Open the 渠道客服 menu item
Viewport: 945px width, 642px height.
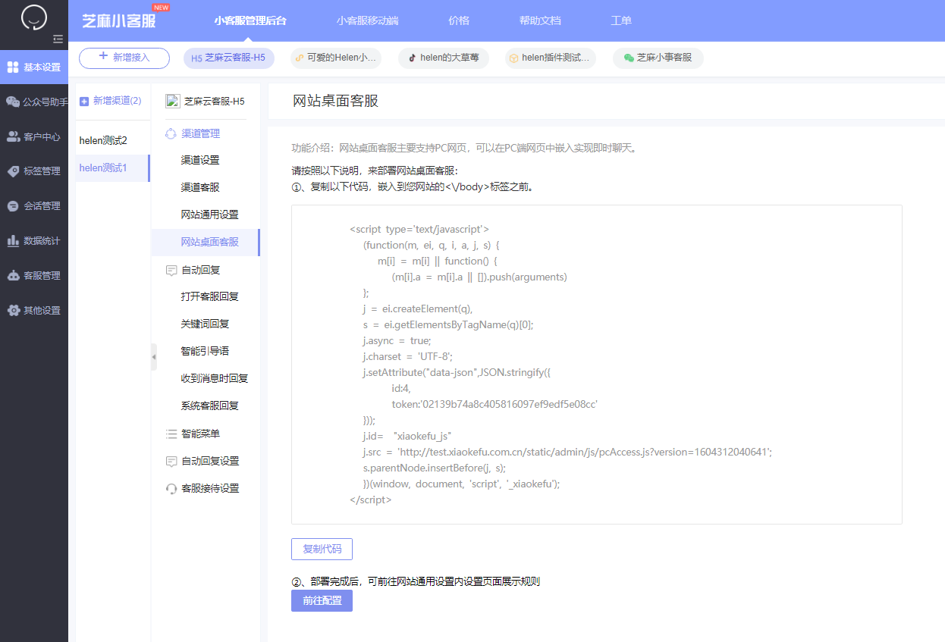[200, 187]
